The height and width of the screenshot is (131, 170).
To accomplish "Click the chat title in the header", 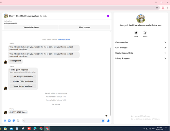I will [x=28, y=16].
